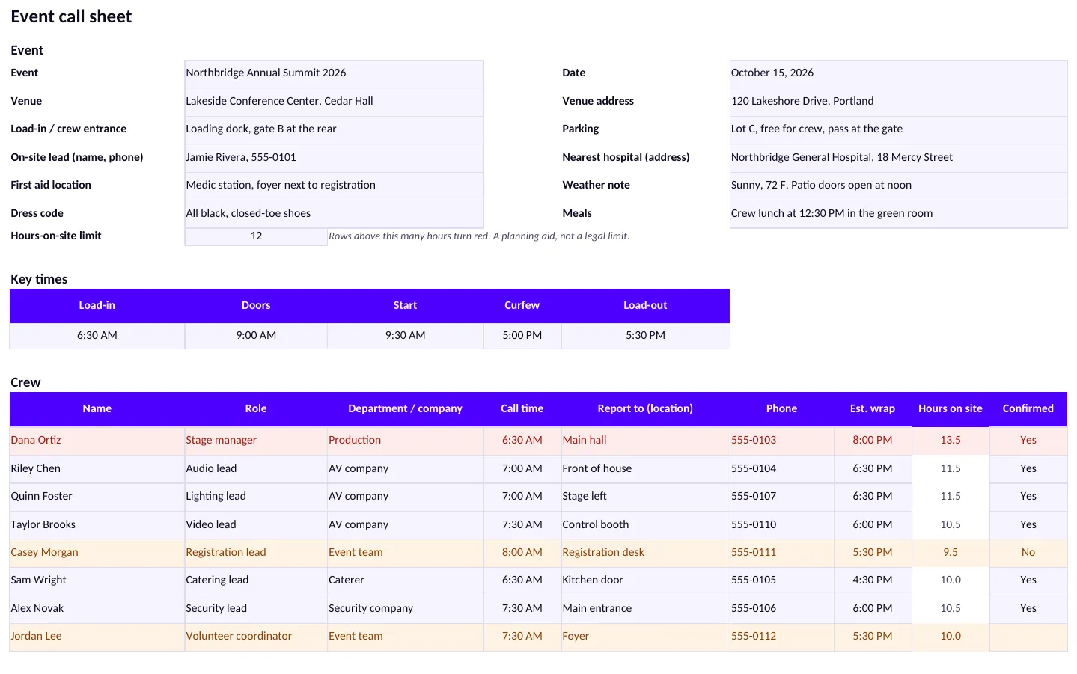Click Alex Novak's Main entrance location

pyautogui.click(x=645, y=609)
